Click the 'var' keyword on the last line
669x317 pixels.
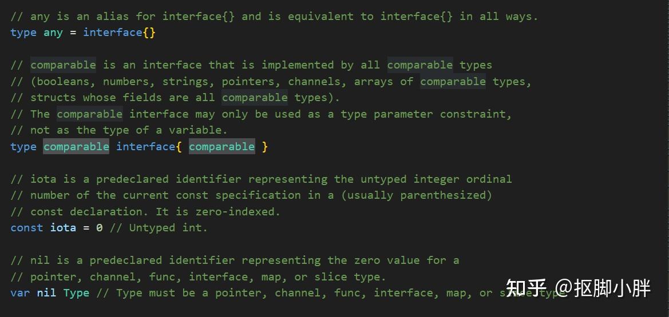click(x=20, y=293)
